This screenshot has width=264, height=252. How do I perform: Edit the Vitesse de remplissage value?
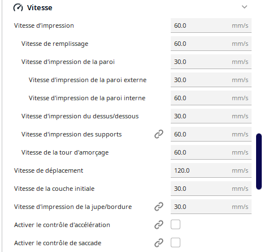[211, 44]
